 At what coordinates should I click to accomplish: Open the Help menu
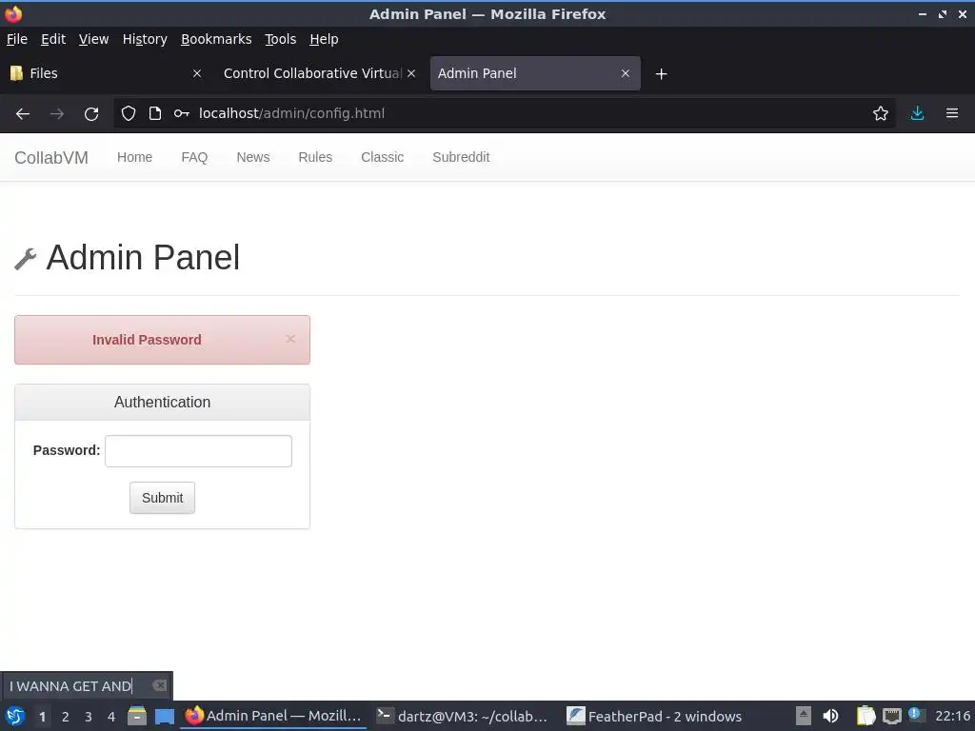pos(324,39)
